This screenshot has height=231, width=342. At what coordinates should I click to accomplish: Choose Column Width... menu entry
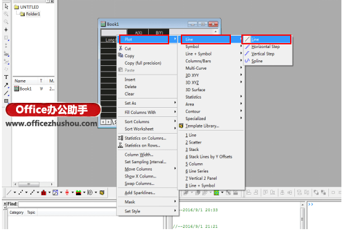tap(148, 155)
